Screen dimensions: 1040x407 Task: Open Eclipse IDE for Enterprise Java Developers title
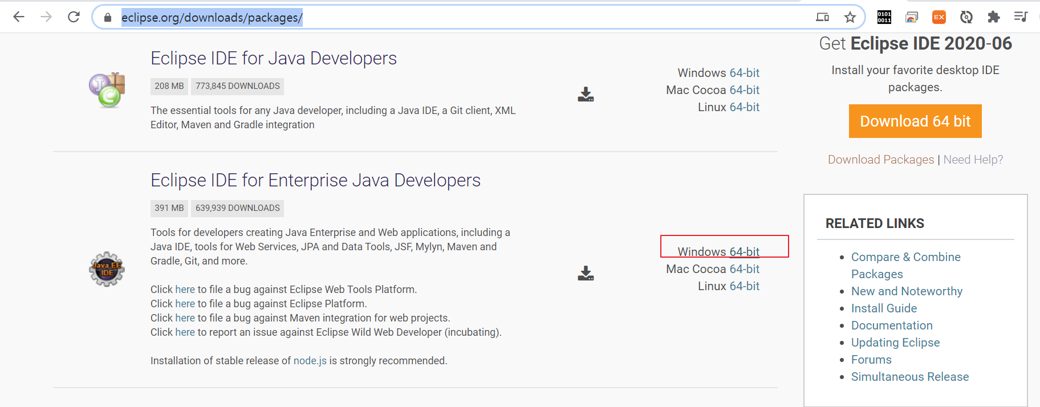[x=315, y=180]
